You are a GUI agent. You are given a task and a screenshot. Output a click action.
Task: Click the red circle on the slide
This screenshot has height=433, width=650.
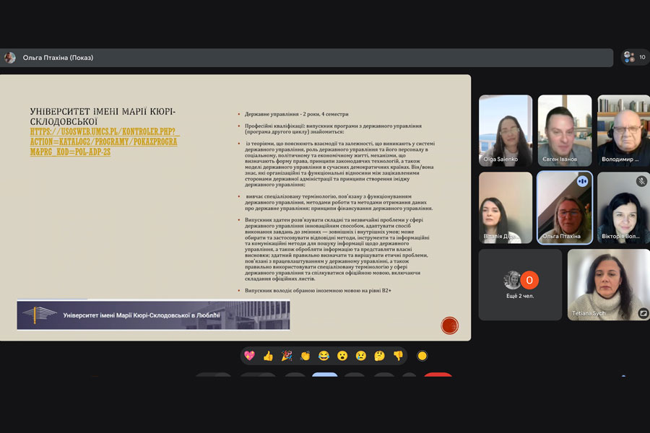point(449,325)
